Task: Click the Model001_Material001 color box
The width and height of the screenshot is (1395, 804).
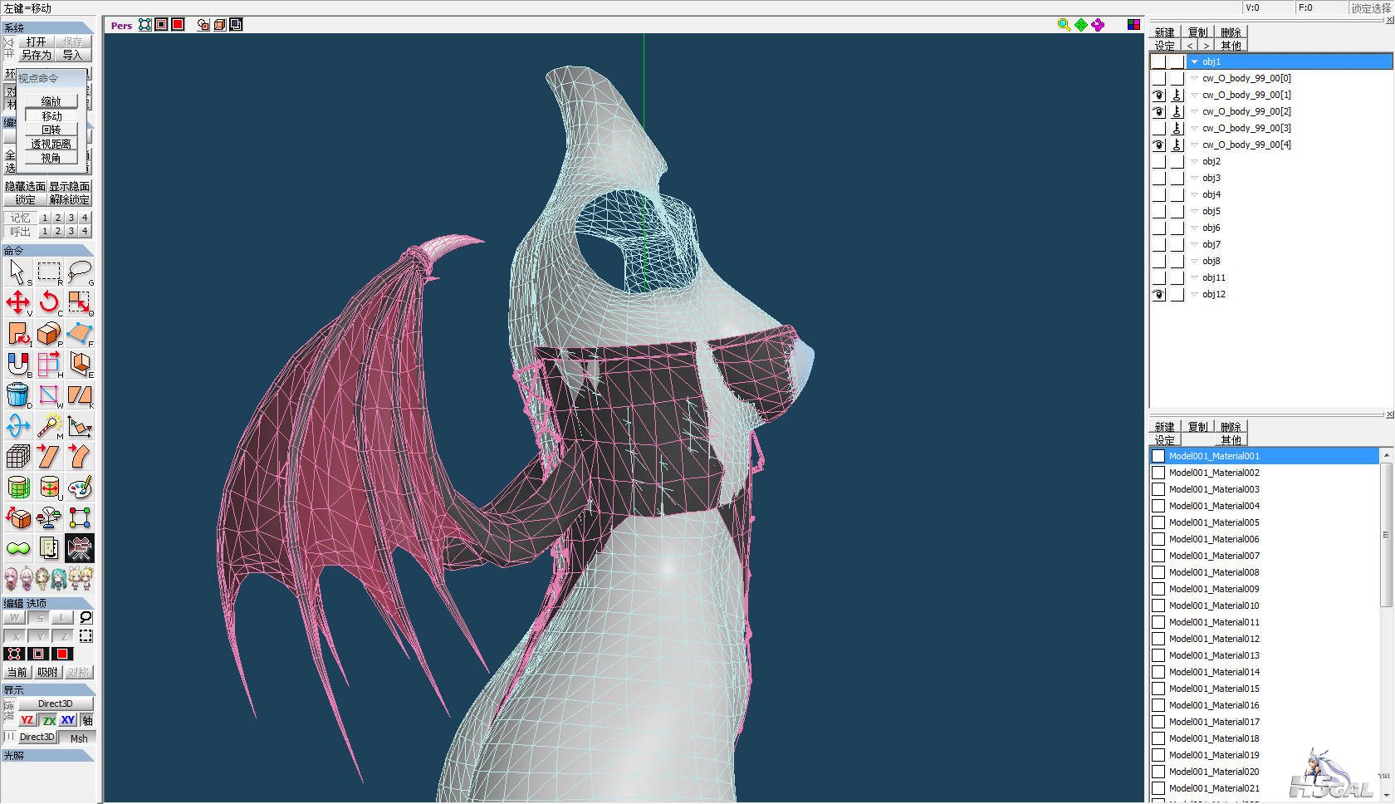Action: tap(1158, 456)
